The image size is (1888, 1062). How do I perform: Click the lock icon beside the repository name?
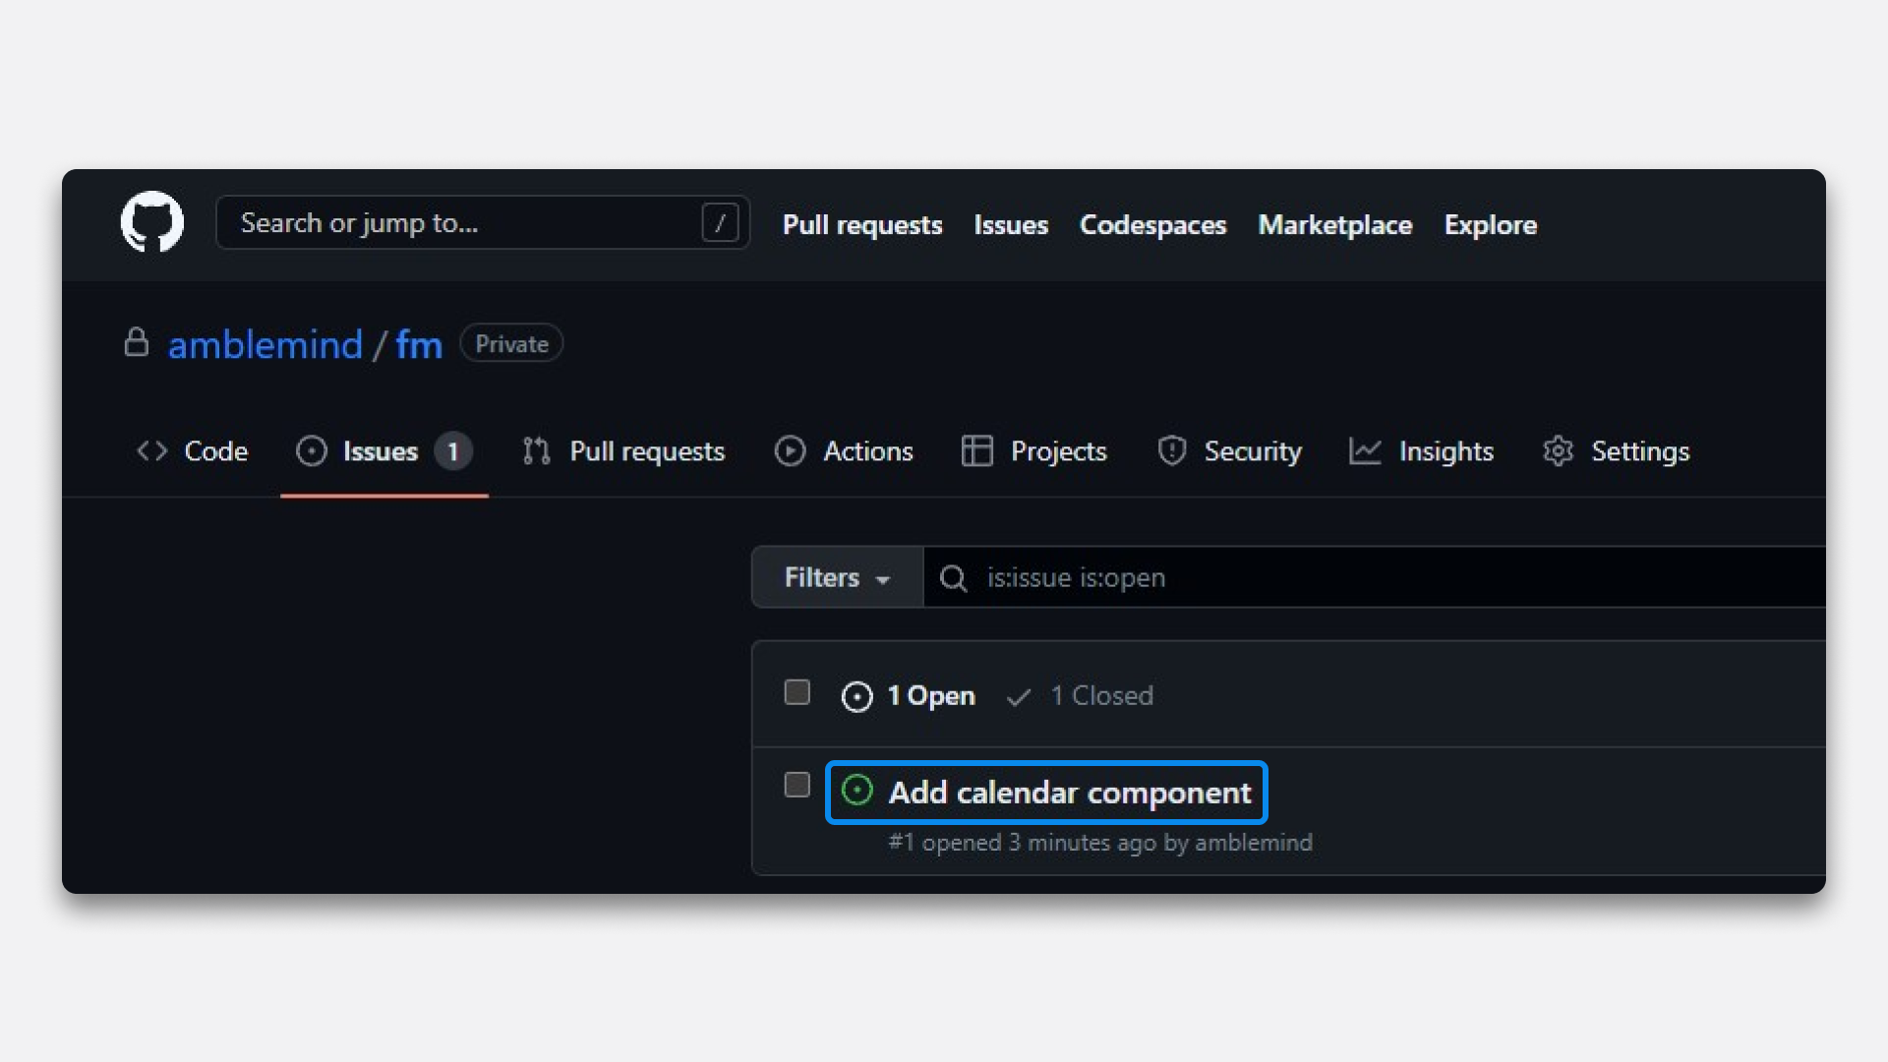click(137, 343)
